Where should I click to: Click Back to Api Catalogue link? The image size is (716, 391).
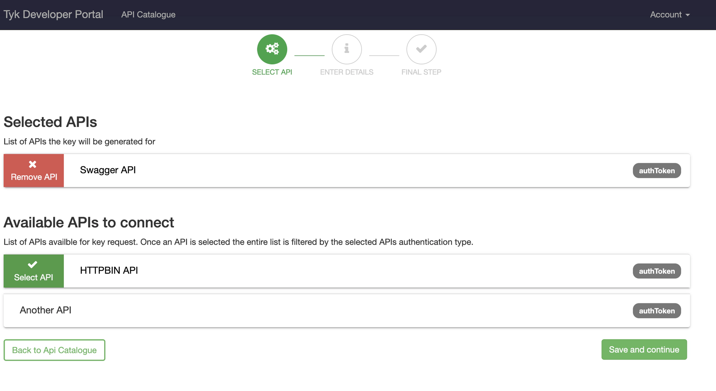54,350
